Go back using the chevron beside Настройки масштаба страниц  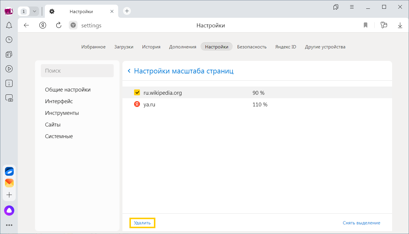[129, 71]
